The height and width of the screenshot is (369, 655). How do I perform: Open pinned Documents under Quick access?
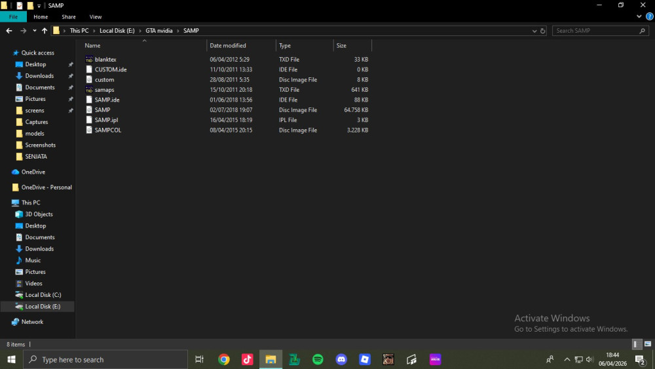click(40, 87)
